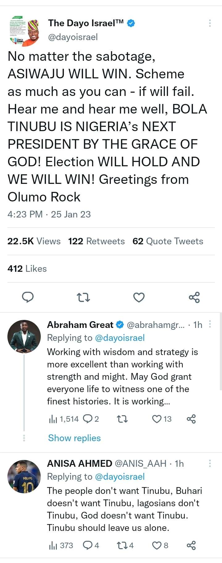Open more options on main tweet
Screen dimensions: 222x563
[210, 23]
